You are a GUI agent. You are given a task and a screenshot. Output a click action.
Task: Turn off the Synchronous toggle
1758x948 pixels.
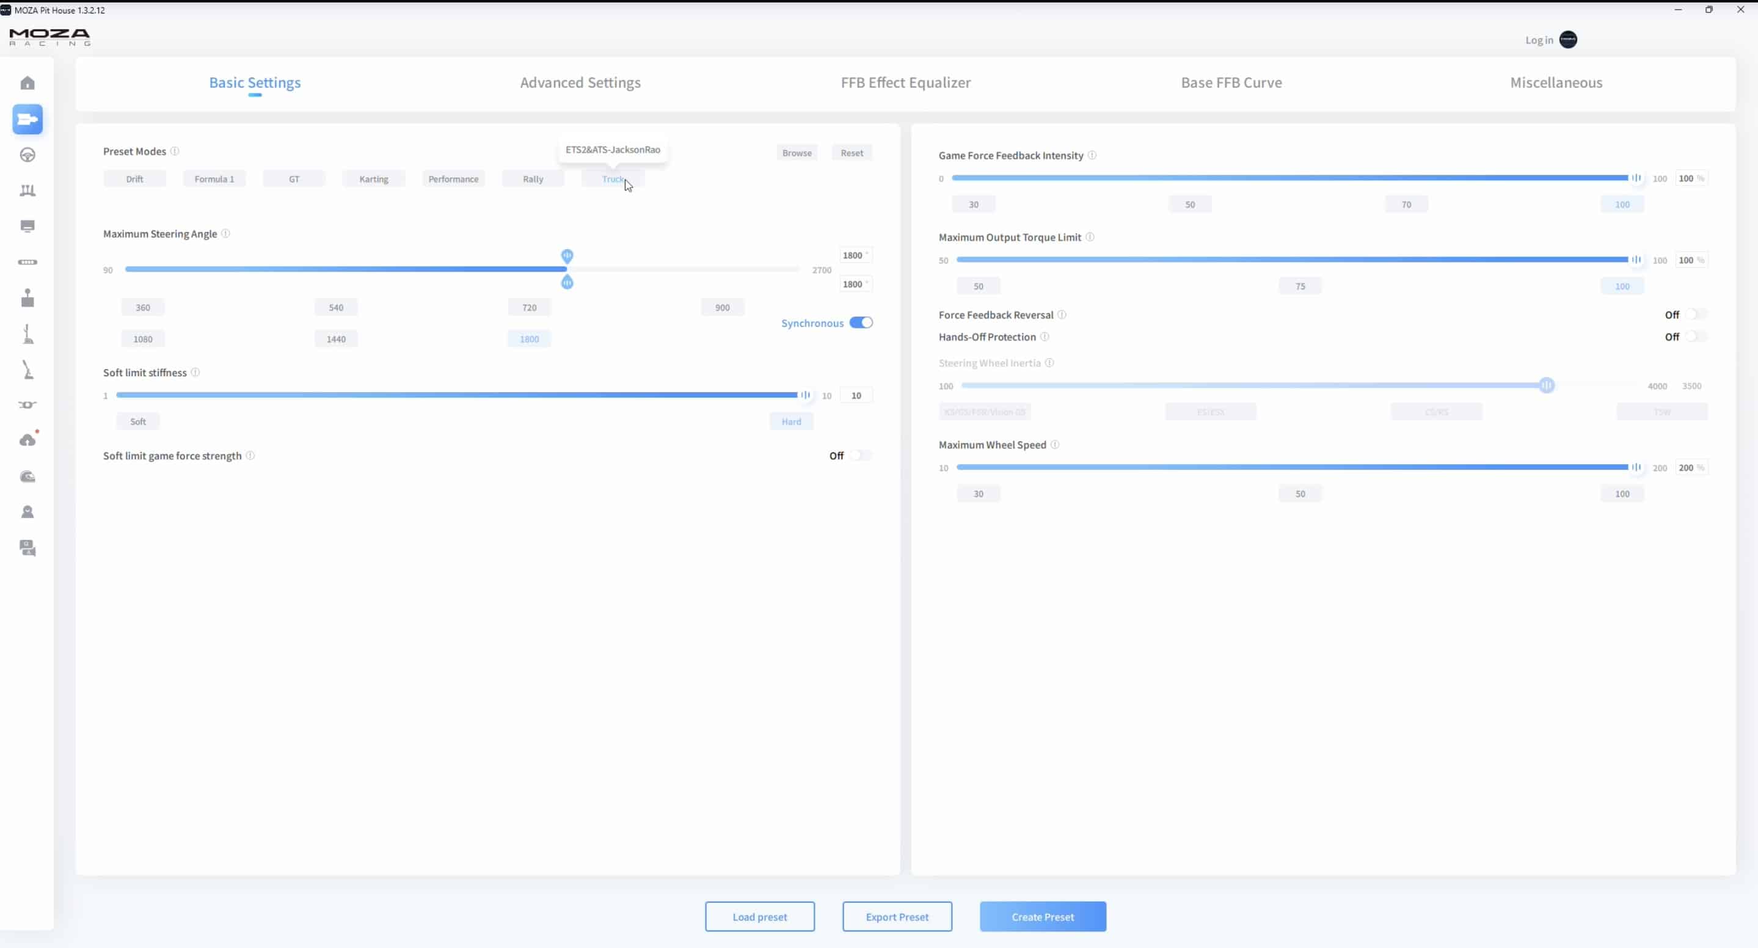coord(861,323)
